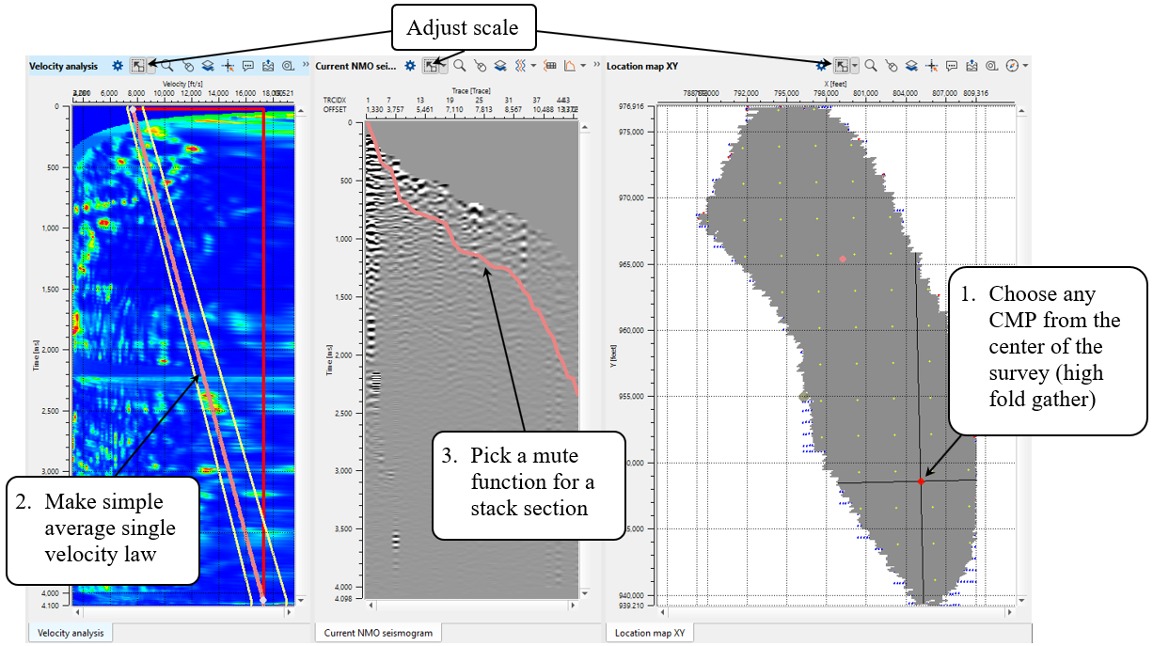
Task: Click crosshair cursor icon in Location map toolbar
Action: 931,66
